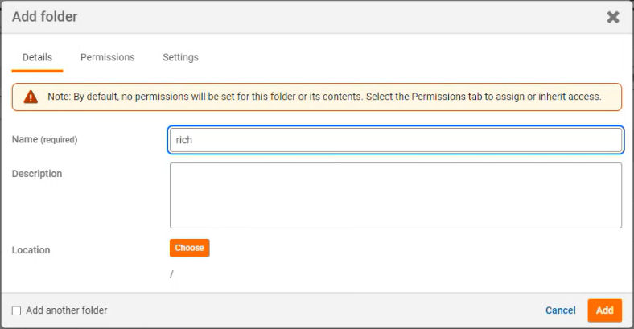
Task: Click the Location field label
Action: tap(31, 250)
